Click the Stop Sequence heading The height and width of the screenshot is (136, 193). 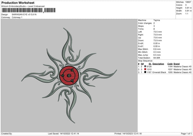point(145,61)
